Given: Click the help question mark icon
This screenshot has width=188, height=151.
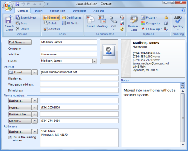Looking at the screenshot, I should (183, 10).
